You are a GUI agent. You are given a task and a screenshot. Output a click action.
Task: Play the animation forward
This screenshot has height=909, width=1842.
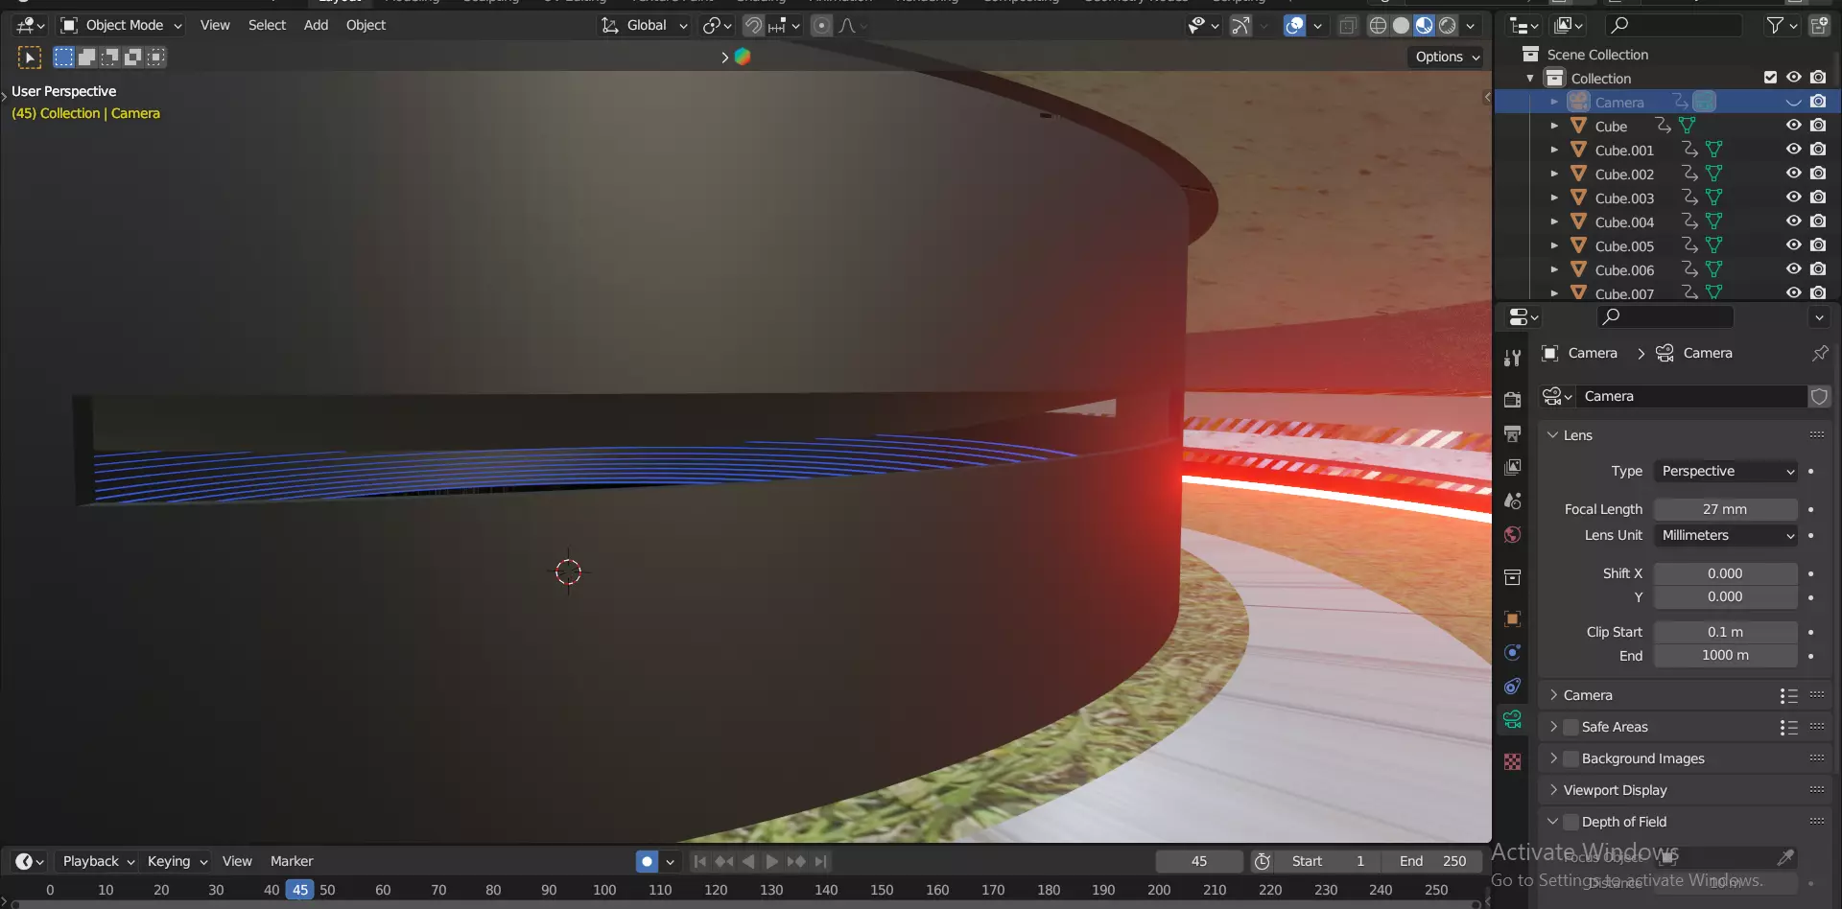pyautogui.click(x=771, y=861)
